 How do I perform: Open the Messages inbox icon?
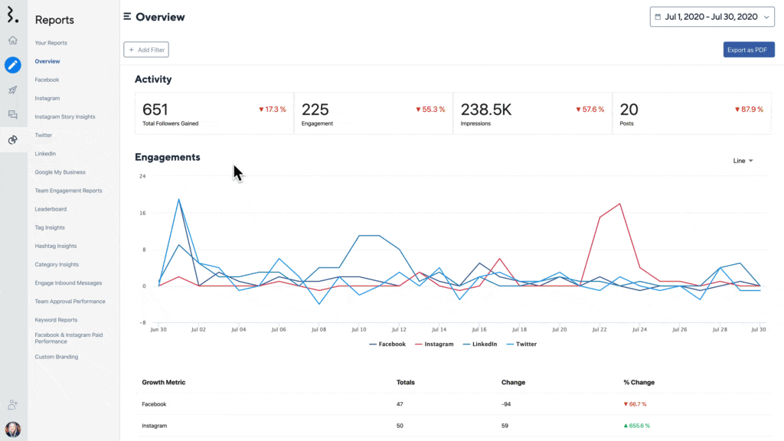12,115
